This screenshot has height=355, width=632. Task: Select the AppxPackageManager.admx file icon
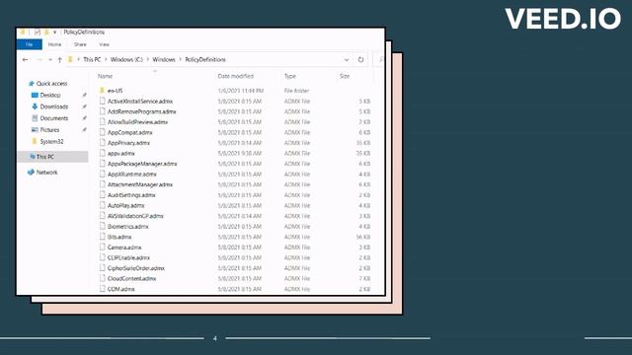coord(103,164)
